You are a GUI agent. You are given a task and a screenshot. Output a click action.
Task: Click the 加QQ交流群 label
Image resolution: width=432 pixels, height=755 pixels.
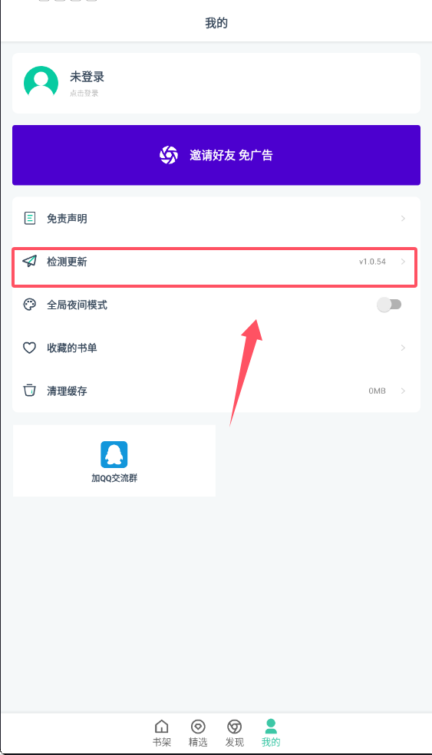click(x=114, y=478)
